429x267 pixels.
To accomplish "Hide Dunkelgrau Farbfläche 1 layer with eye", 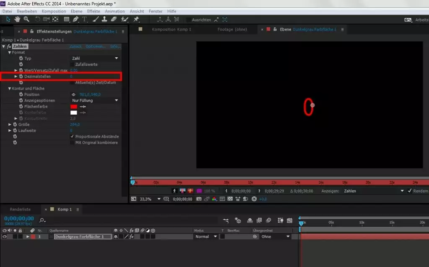I will click(5, 237).
